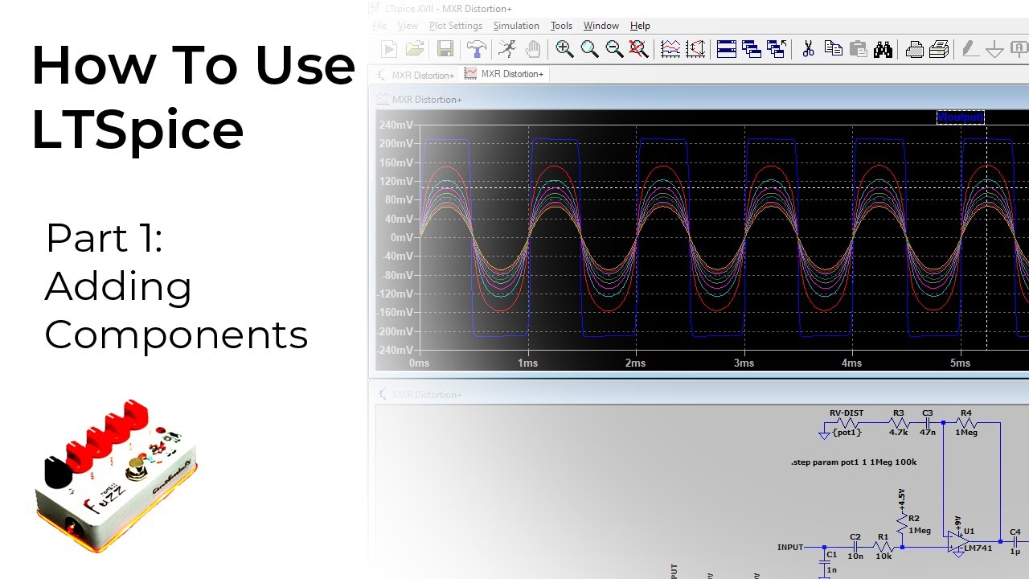Halt the simulation with the hand icon
Screen dimensions: 1029x579
point(532,49)
